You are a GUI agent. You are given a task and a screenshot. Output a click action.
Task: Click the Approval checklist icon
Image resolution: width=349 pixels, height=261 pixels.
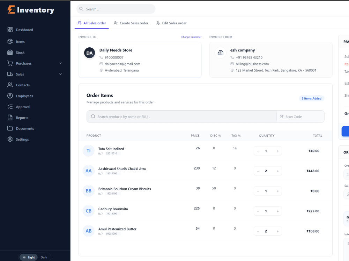10,107
